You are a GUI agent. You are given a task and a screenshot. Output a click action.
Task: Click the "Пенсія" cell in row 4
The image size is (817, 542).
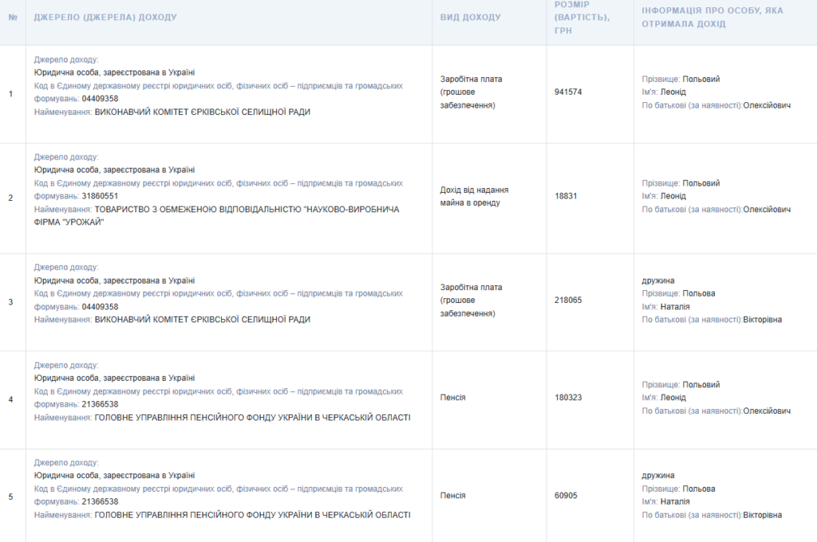coord(452,398)
